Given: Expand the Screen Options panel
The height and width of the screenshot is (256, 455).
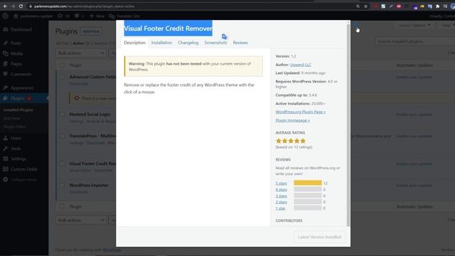Looking at the screenshot, I should 414,26.
